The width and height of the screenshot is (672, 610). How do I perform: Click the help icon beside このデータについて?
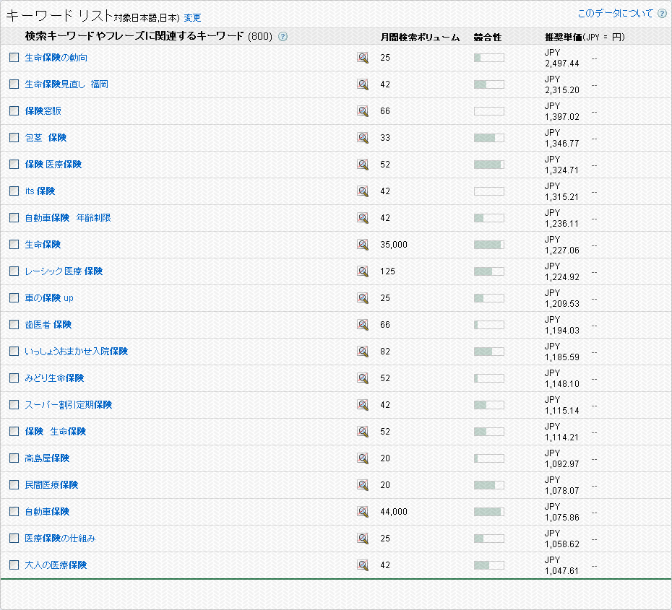(x=662, y=14)
